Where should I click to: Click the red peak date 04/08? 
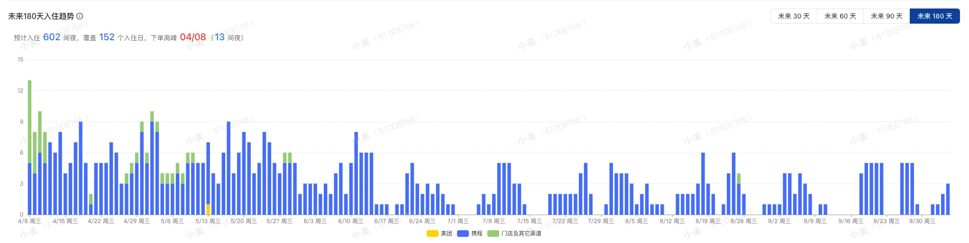193,37
